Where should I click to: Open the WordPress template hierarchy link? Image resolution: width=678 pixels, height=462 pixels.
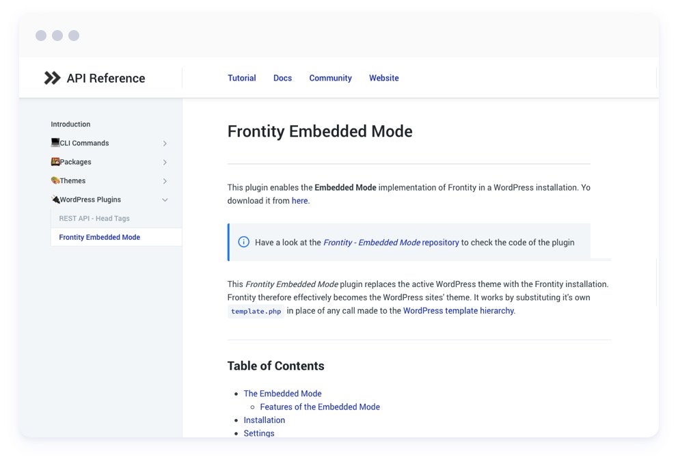pos(459,311)
